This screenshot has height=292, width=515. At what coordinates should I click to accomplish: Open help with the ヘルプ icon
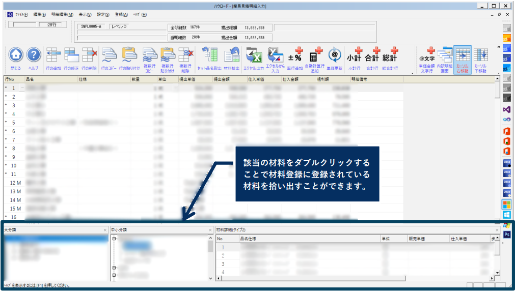tap(34, 55)
